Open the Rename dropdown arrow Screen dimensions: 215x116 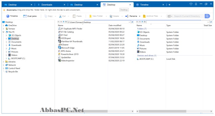click(x=139, y=16)
